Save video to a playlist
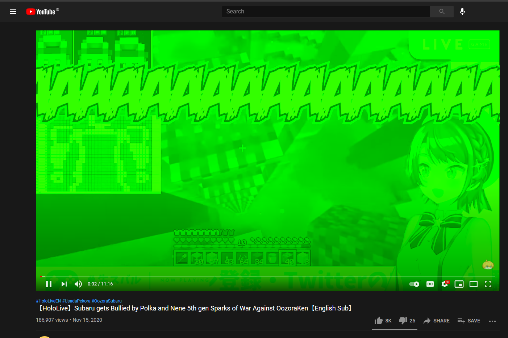This screenshot has width=508, height=338. (469, 321)
